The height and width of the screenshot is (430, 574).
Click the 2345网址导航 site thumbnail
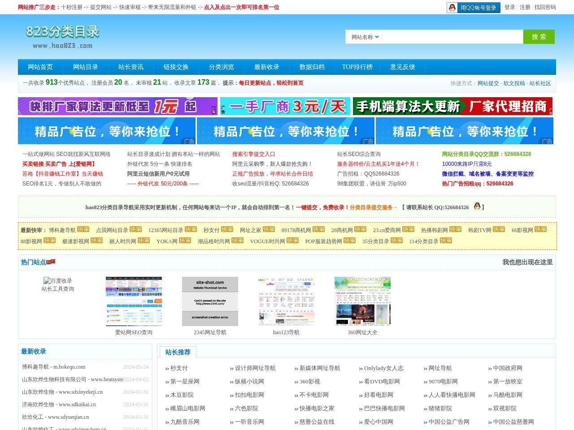point(210,301)
